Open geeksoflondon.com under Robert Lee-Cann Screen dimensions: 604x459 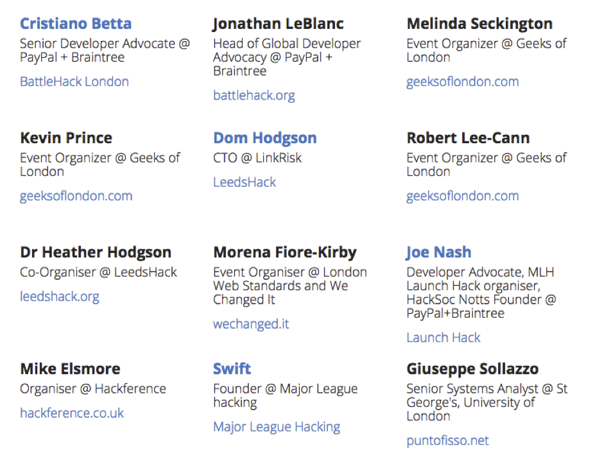463,196
